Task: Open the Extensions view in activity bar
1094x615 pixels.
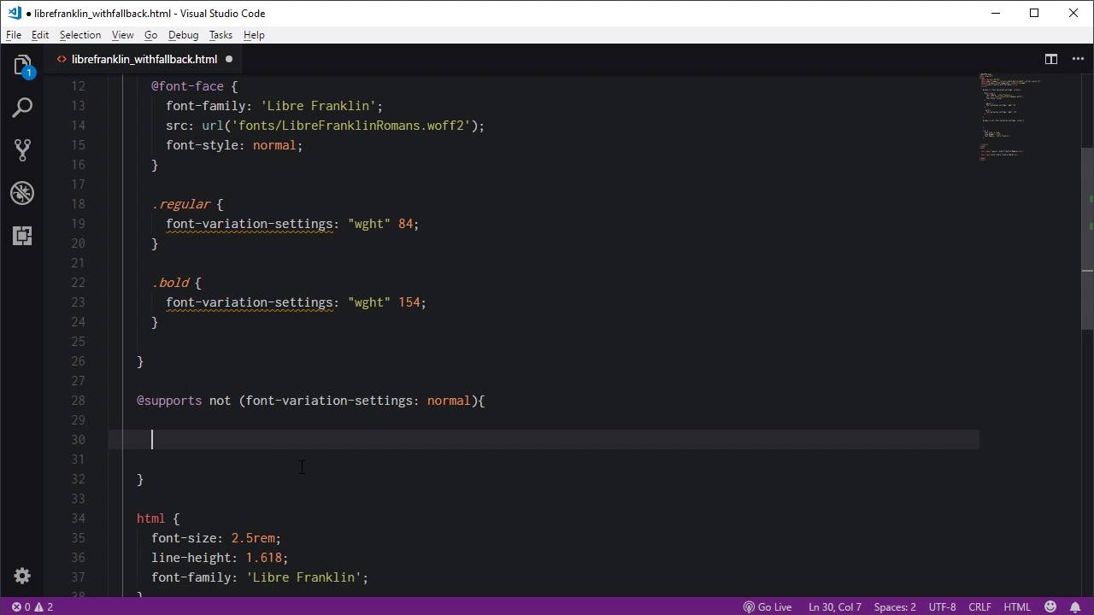Action: click(22, 235)
